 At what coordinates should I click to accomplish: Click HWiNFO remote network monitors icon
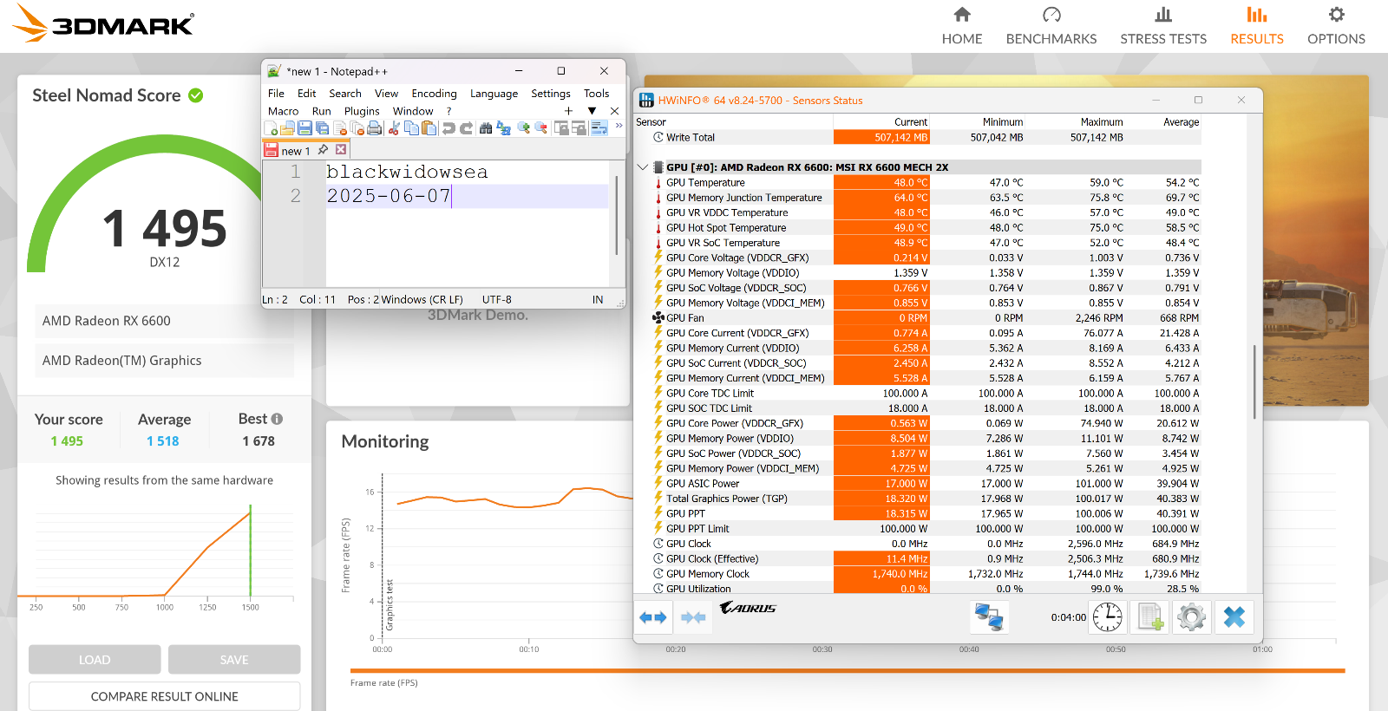point(988,617)
